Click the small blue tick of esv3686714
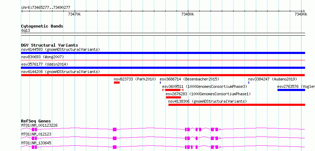The height and width of the screenshot is (151, 315). pyautogui.click(x=160, y=83)
